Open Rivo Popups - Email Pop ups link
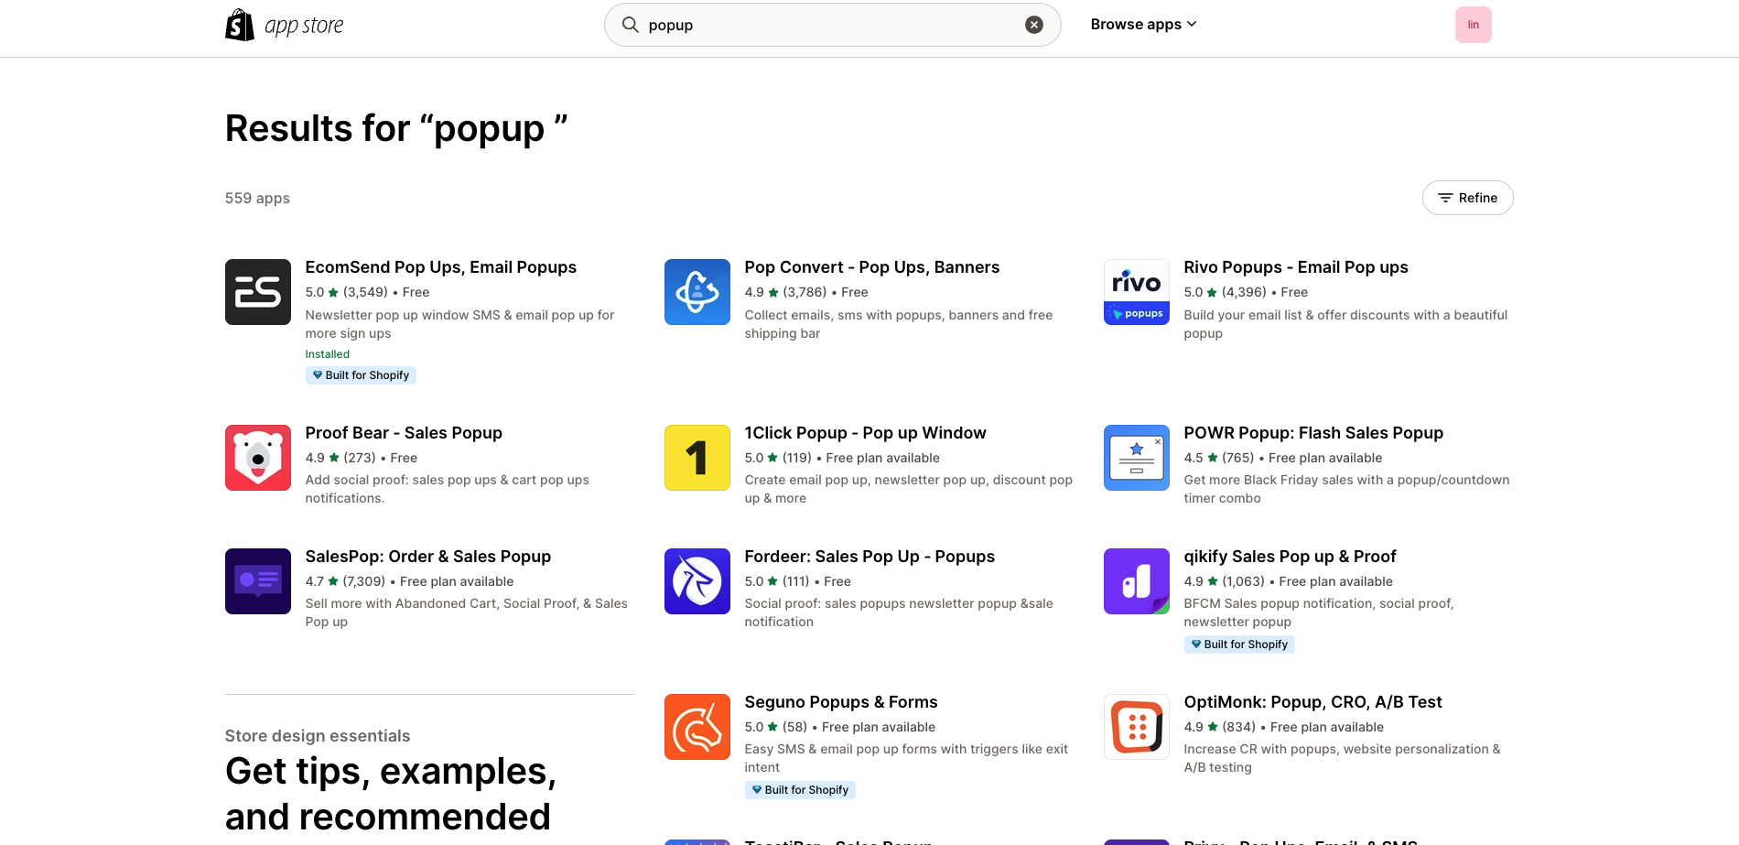Image resolution: width=1739 pixels, height=845 pixels. pyautogui.click(x=1296, y=267)
